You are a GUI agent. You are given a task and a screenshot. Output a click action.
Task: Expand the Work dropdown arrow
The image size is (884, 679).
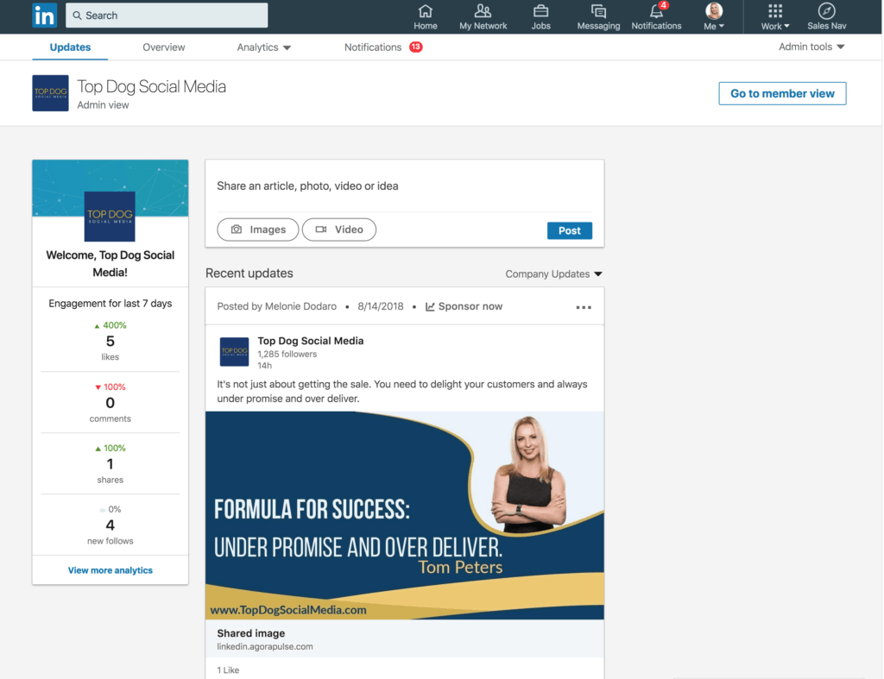[787, 26]
